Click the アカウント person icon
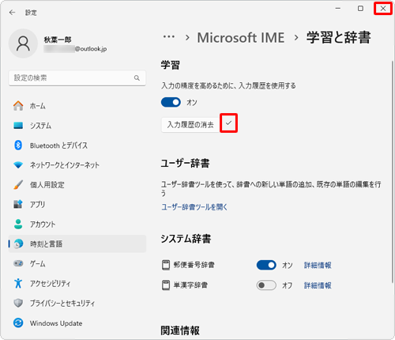 tap(18, 224)
